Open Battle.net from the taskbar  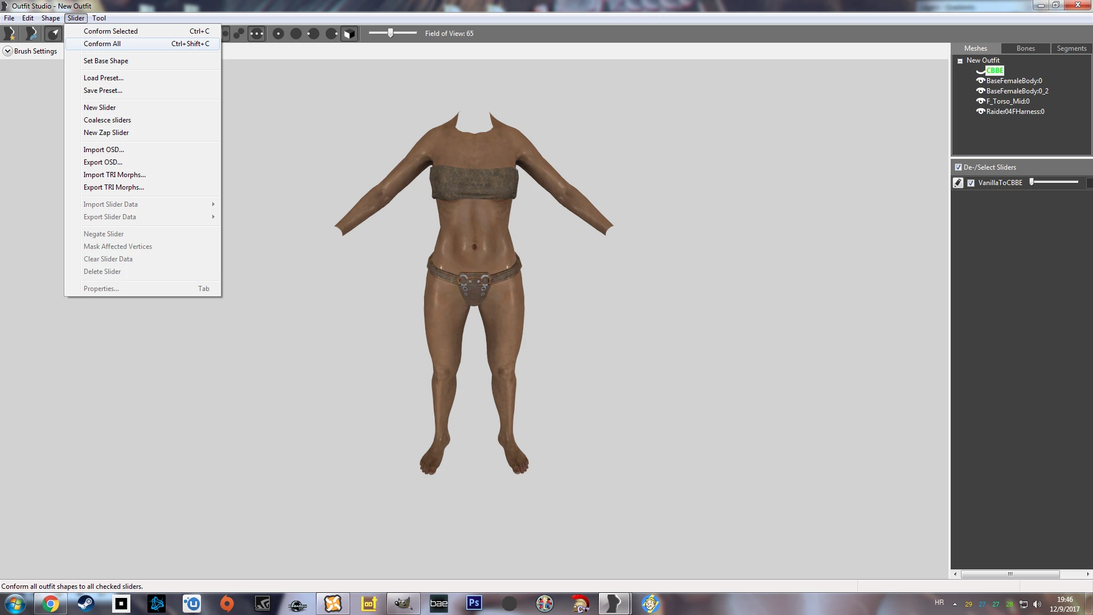[x=157, y=604]
